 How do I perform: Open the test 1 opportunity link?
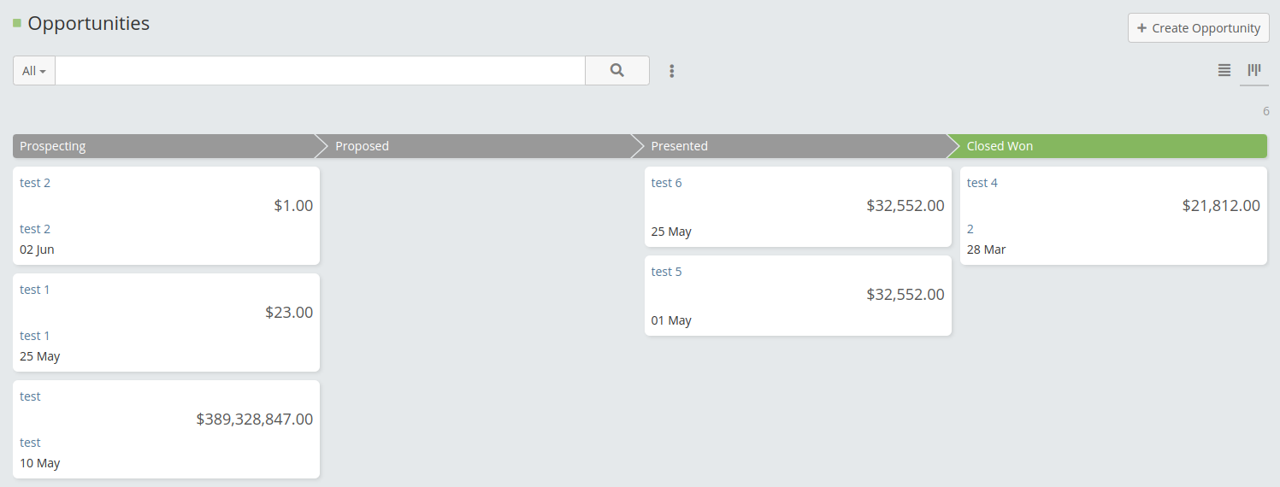(35, 290)
